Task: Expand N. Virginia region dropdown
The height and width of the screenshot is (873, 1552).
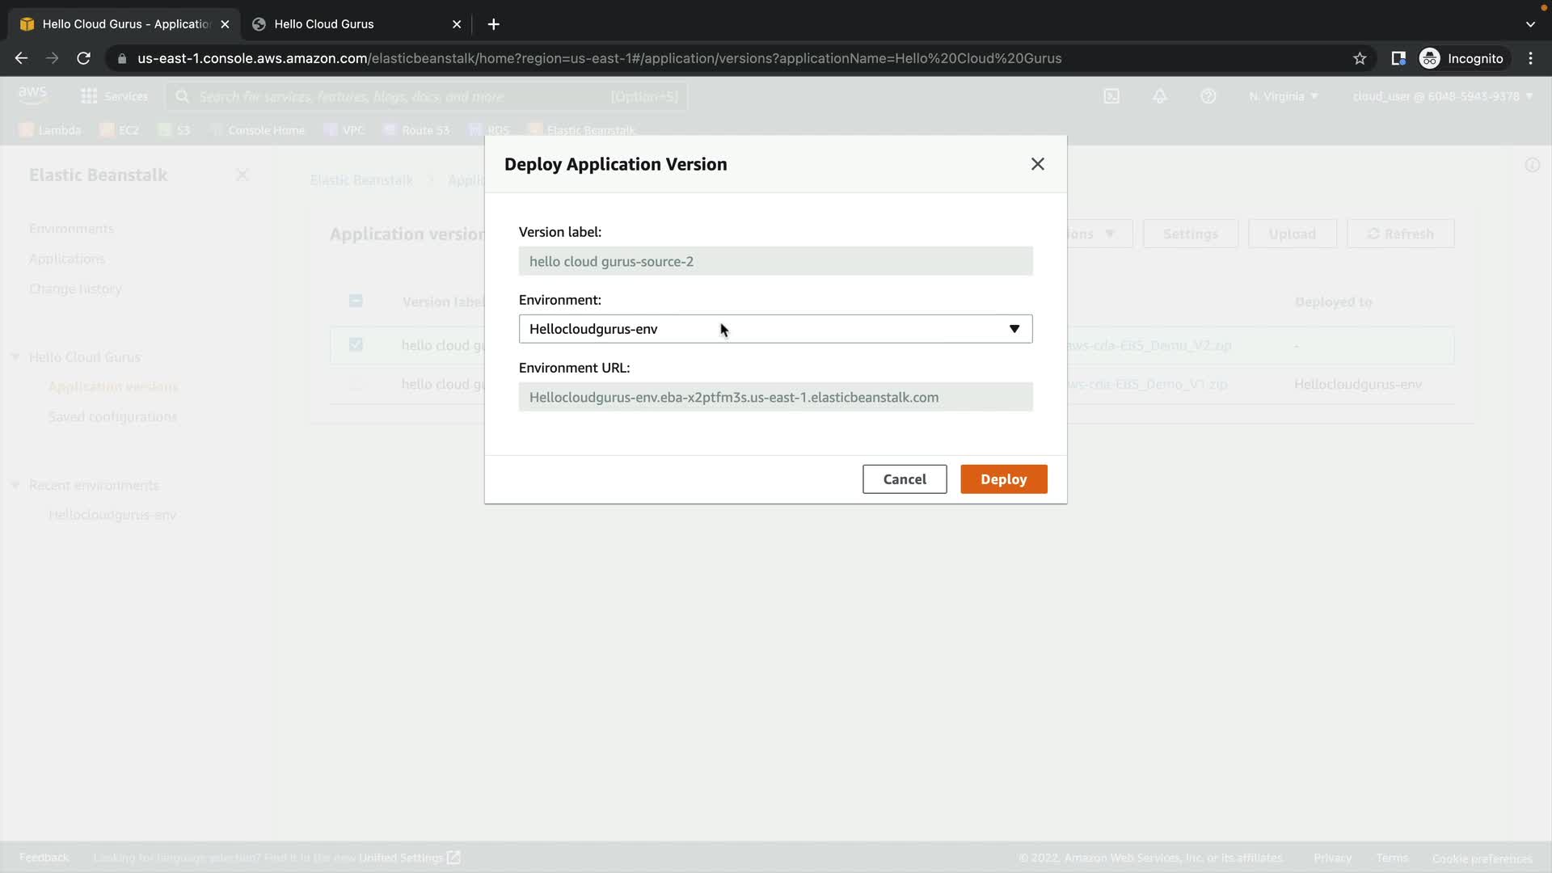Action: point(1283,96)
